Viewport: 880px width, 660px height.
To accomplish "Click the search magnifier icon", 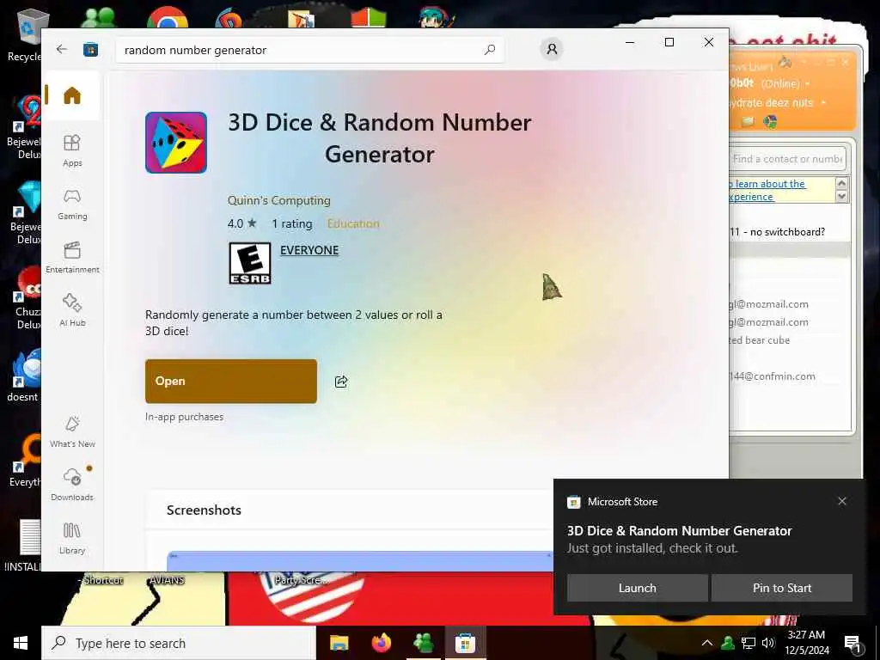I will (x=489, y=50).
